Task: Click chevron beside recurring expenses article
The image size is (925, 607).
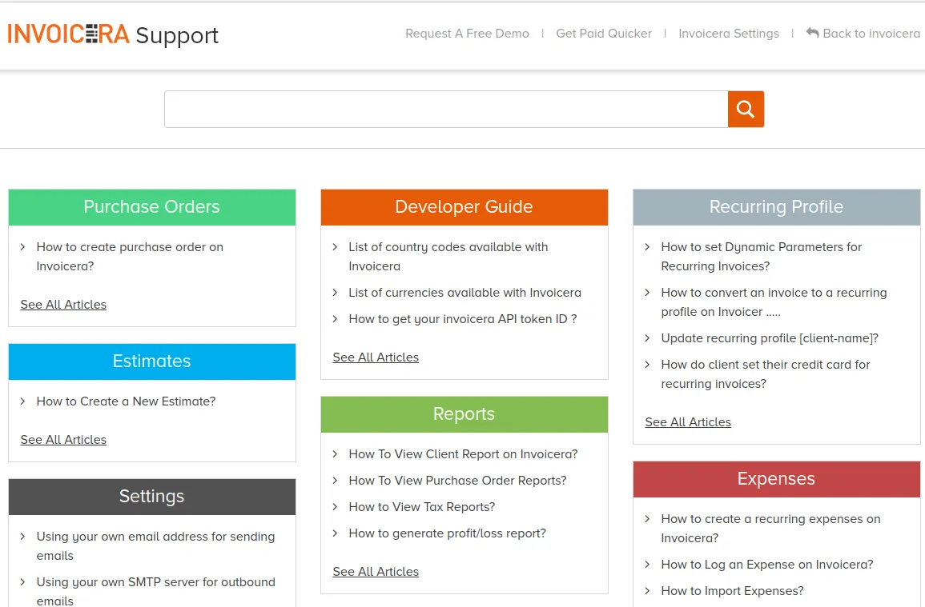Action: pos(647,518)
